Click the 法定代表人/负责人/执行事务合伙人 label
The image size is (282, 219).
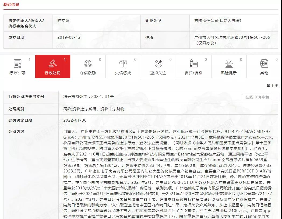26,23
